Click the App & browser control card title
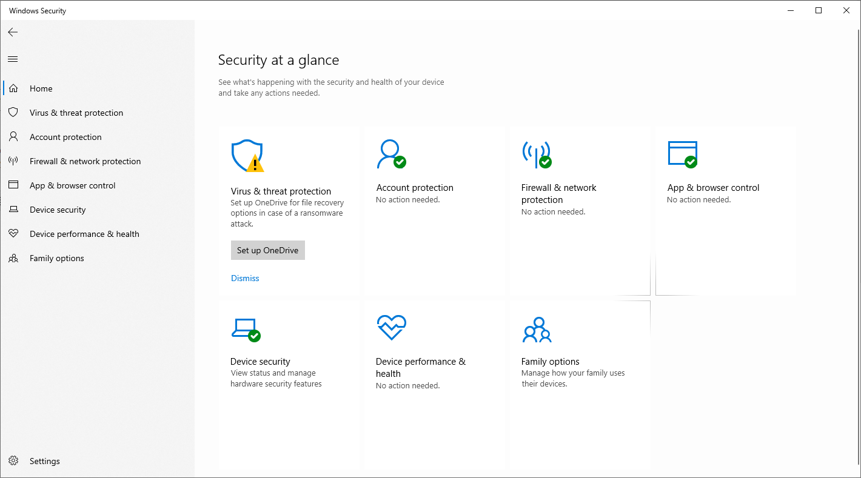 (x=713, y=188)
